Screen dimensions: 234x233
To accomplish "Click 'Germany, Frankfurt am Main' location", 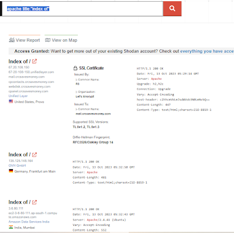I will (x=35, y=171).
